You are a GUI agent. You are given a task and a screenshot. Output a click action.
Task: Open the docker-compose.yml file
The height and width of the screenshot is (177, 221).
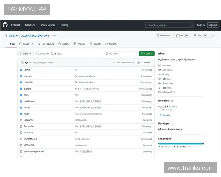click(x=34, y=152)
